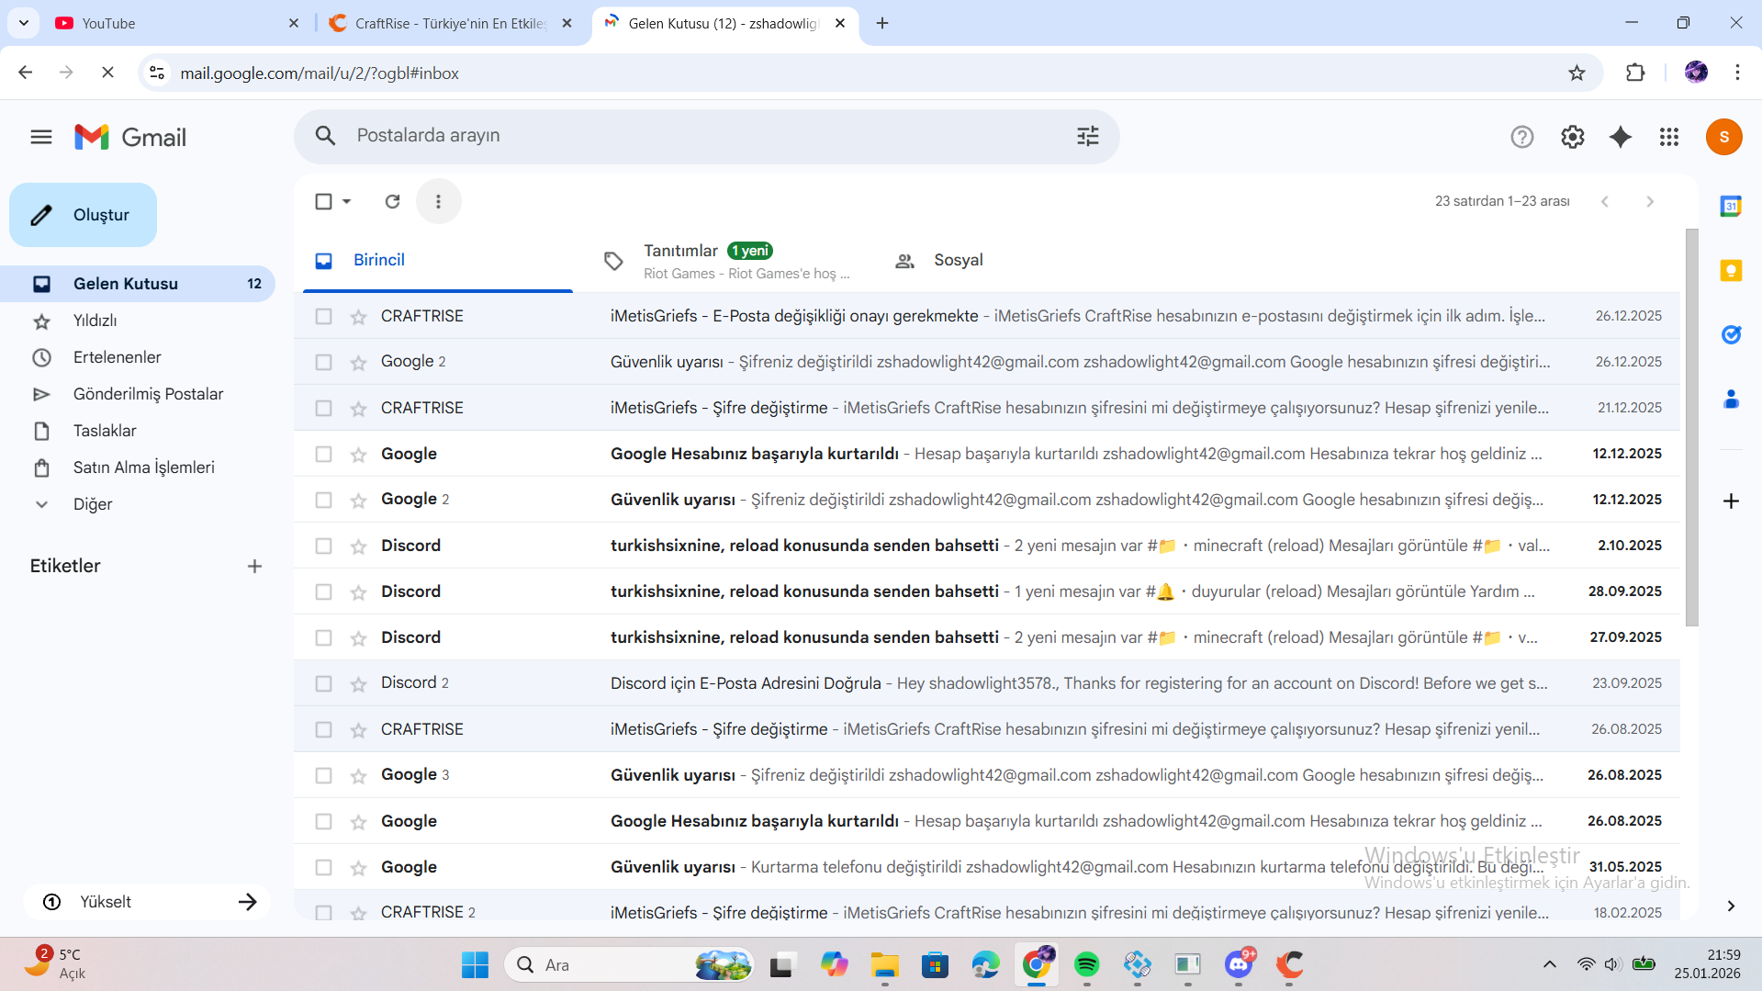1762x991 pixels.
Task: Expand the collapsed side panel arrow
Action: (x=1731, y=906)
